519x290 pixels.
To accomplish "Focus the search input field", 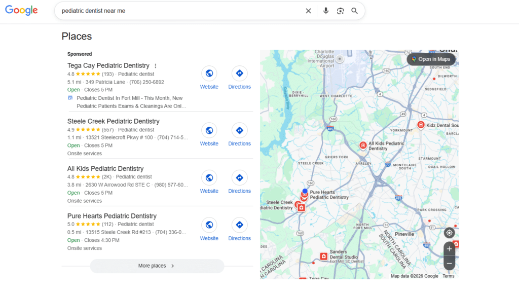I will [177, 11].
